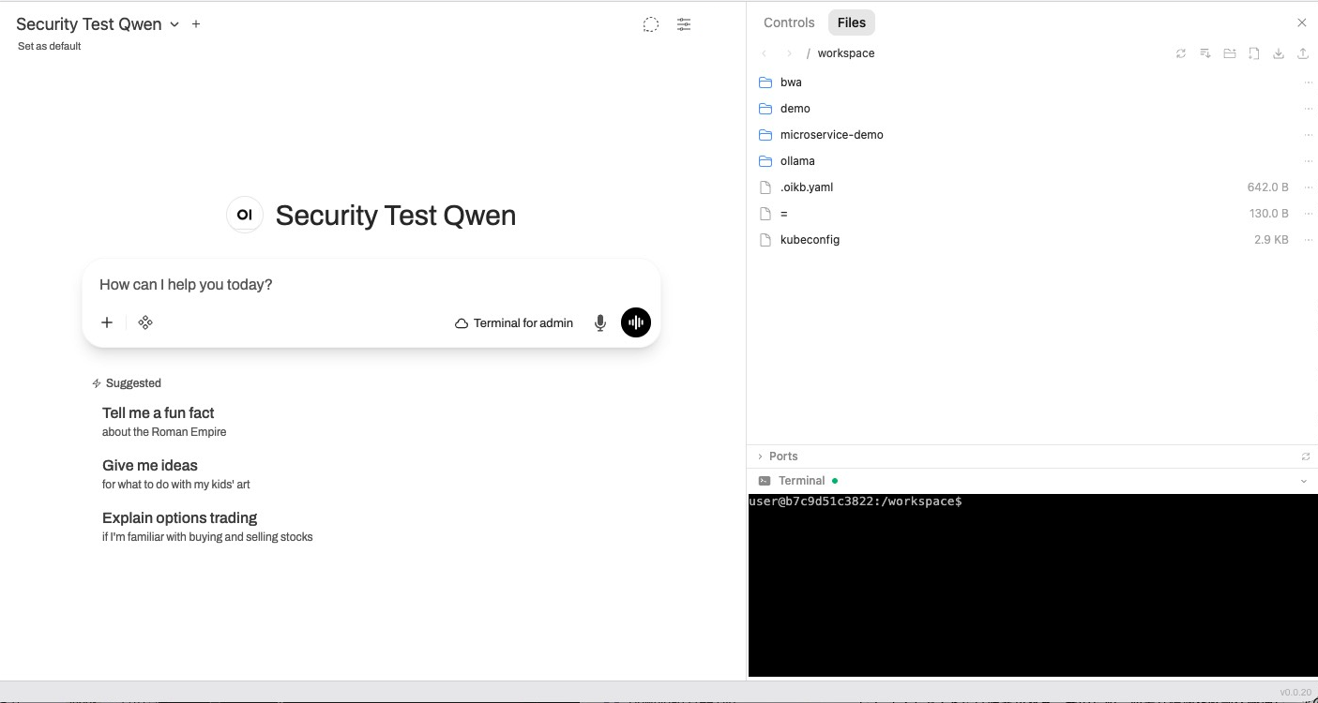
Task: Upload a file to workspace
Action: [1303, 53]
